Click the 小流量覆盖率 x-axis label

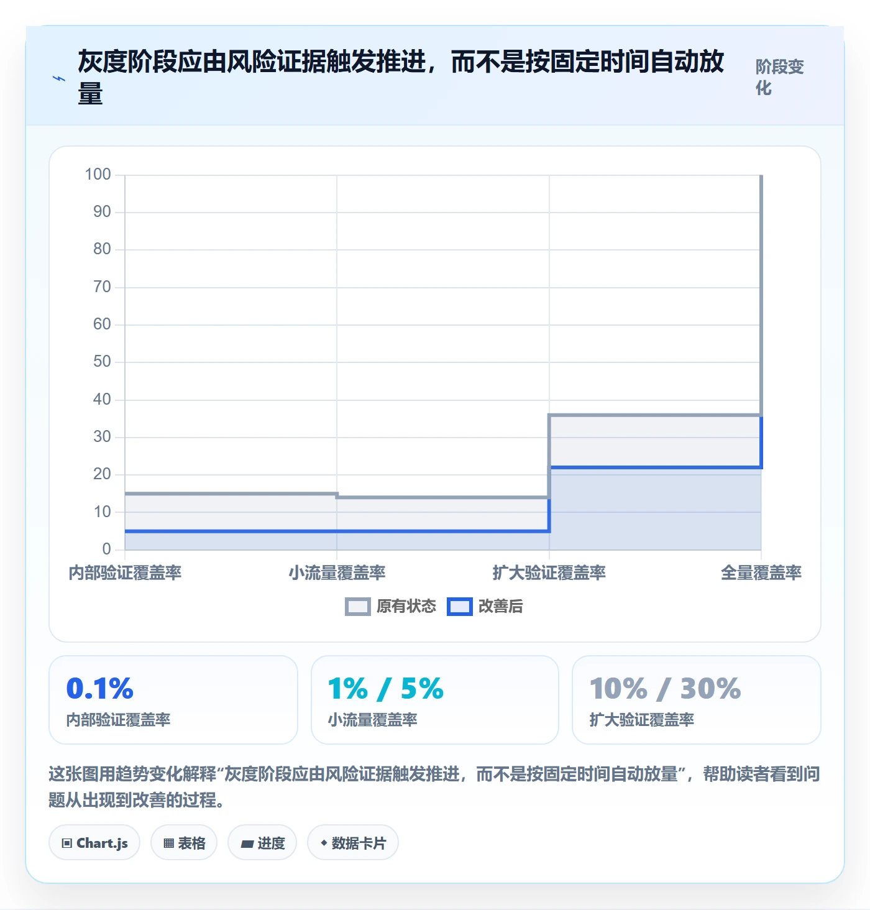[x=337, y=573]
